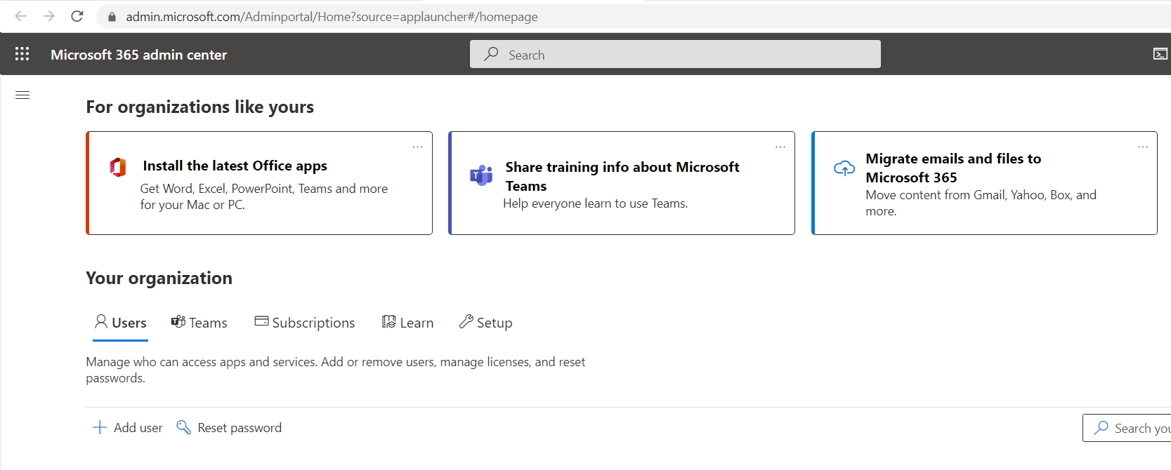The image size is (1171, 470).
Task: Reload the page in browser
Action: click(x=77, y=16)
